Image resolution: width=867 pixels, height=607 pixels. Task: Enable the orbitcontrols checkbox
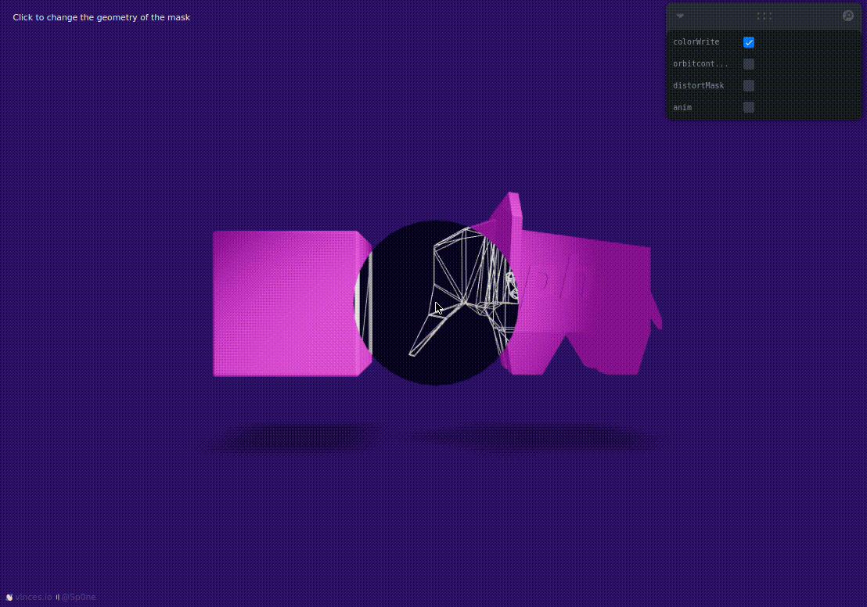[x=749, y=63]
